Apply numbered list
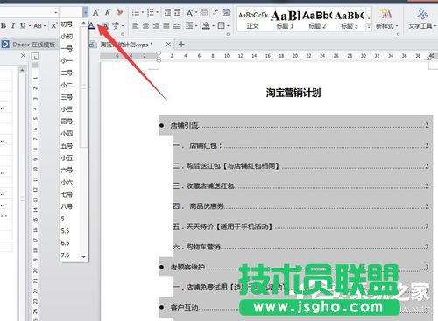The height and width of the screenshot is (321, 438). pos(151,12)
